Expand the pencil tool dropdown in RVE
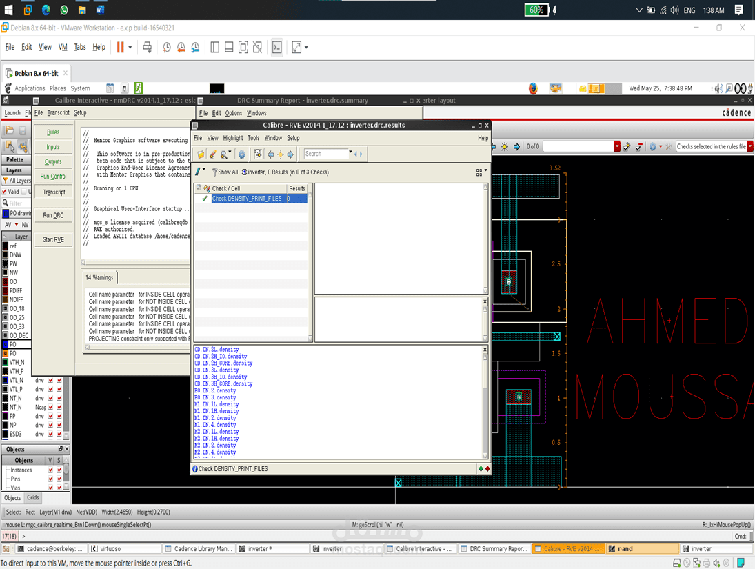Image resolution: width=755 pixels, height=569 pixels. 204,170
